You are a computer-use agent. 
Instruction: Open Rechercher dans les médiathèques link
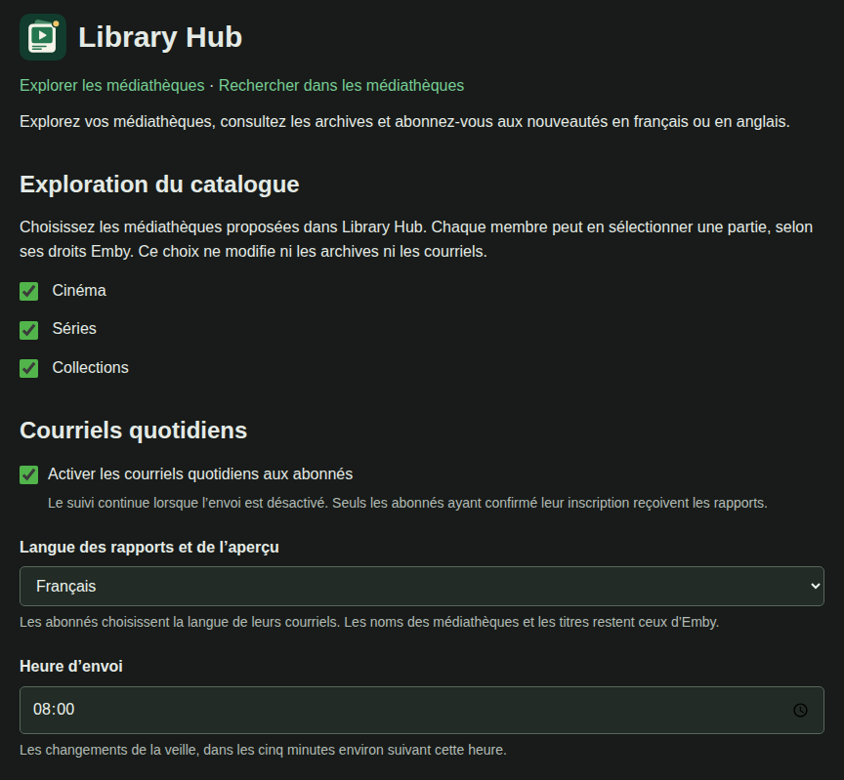[x=341, y=86]
